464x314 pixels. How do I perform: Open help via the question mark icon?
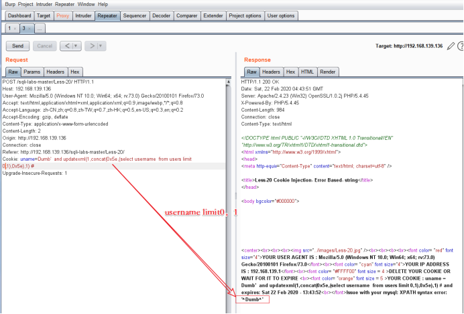tap(461, 46)
